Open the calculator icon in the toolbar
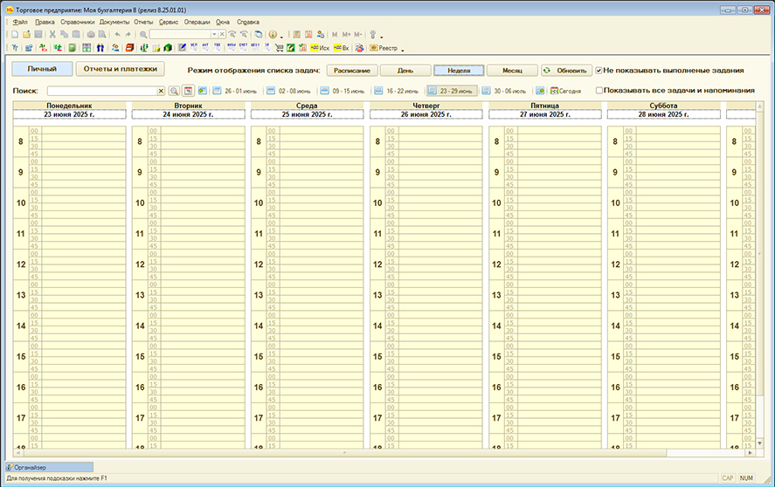The height and width of the screenshot is (487, 775). click(x=296, y=34)
